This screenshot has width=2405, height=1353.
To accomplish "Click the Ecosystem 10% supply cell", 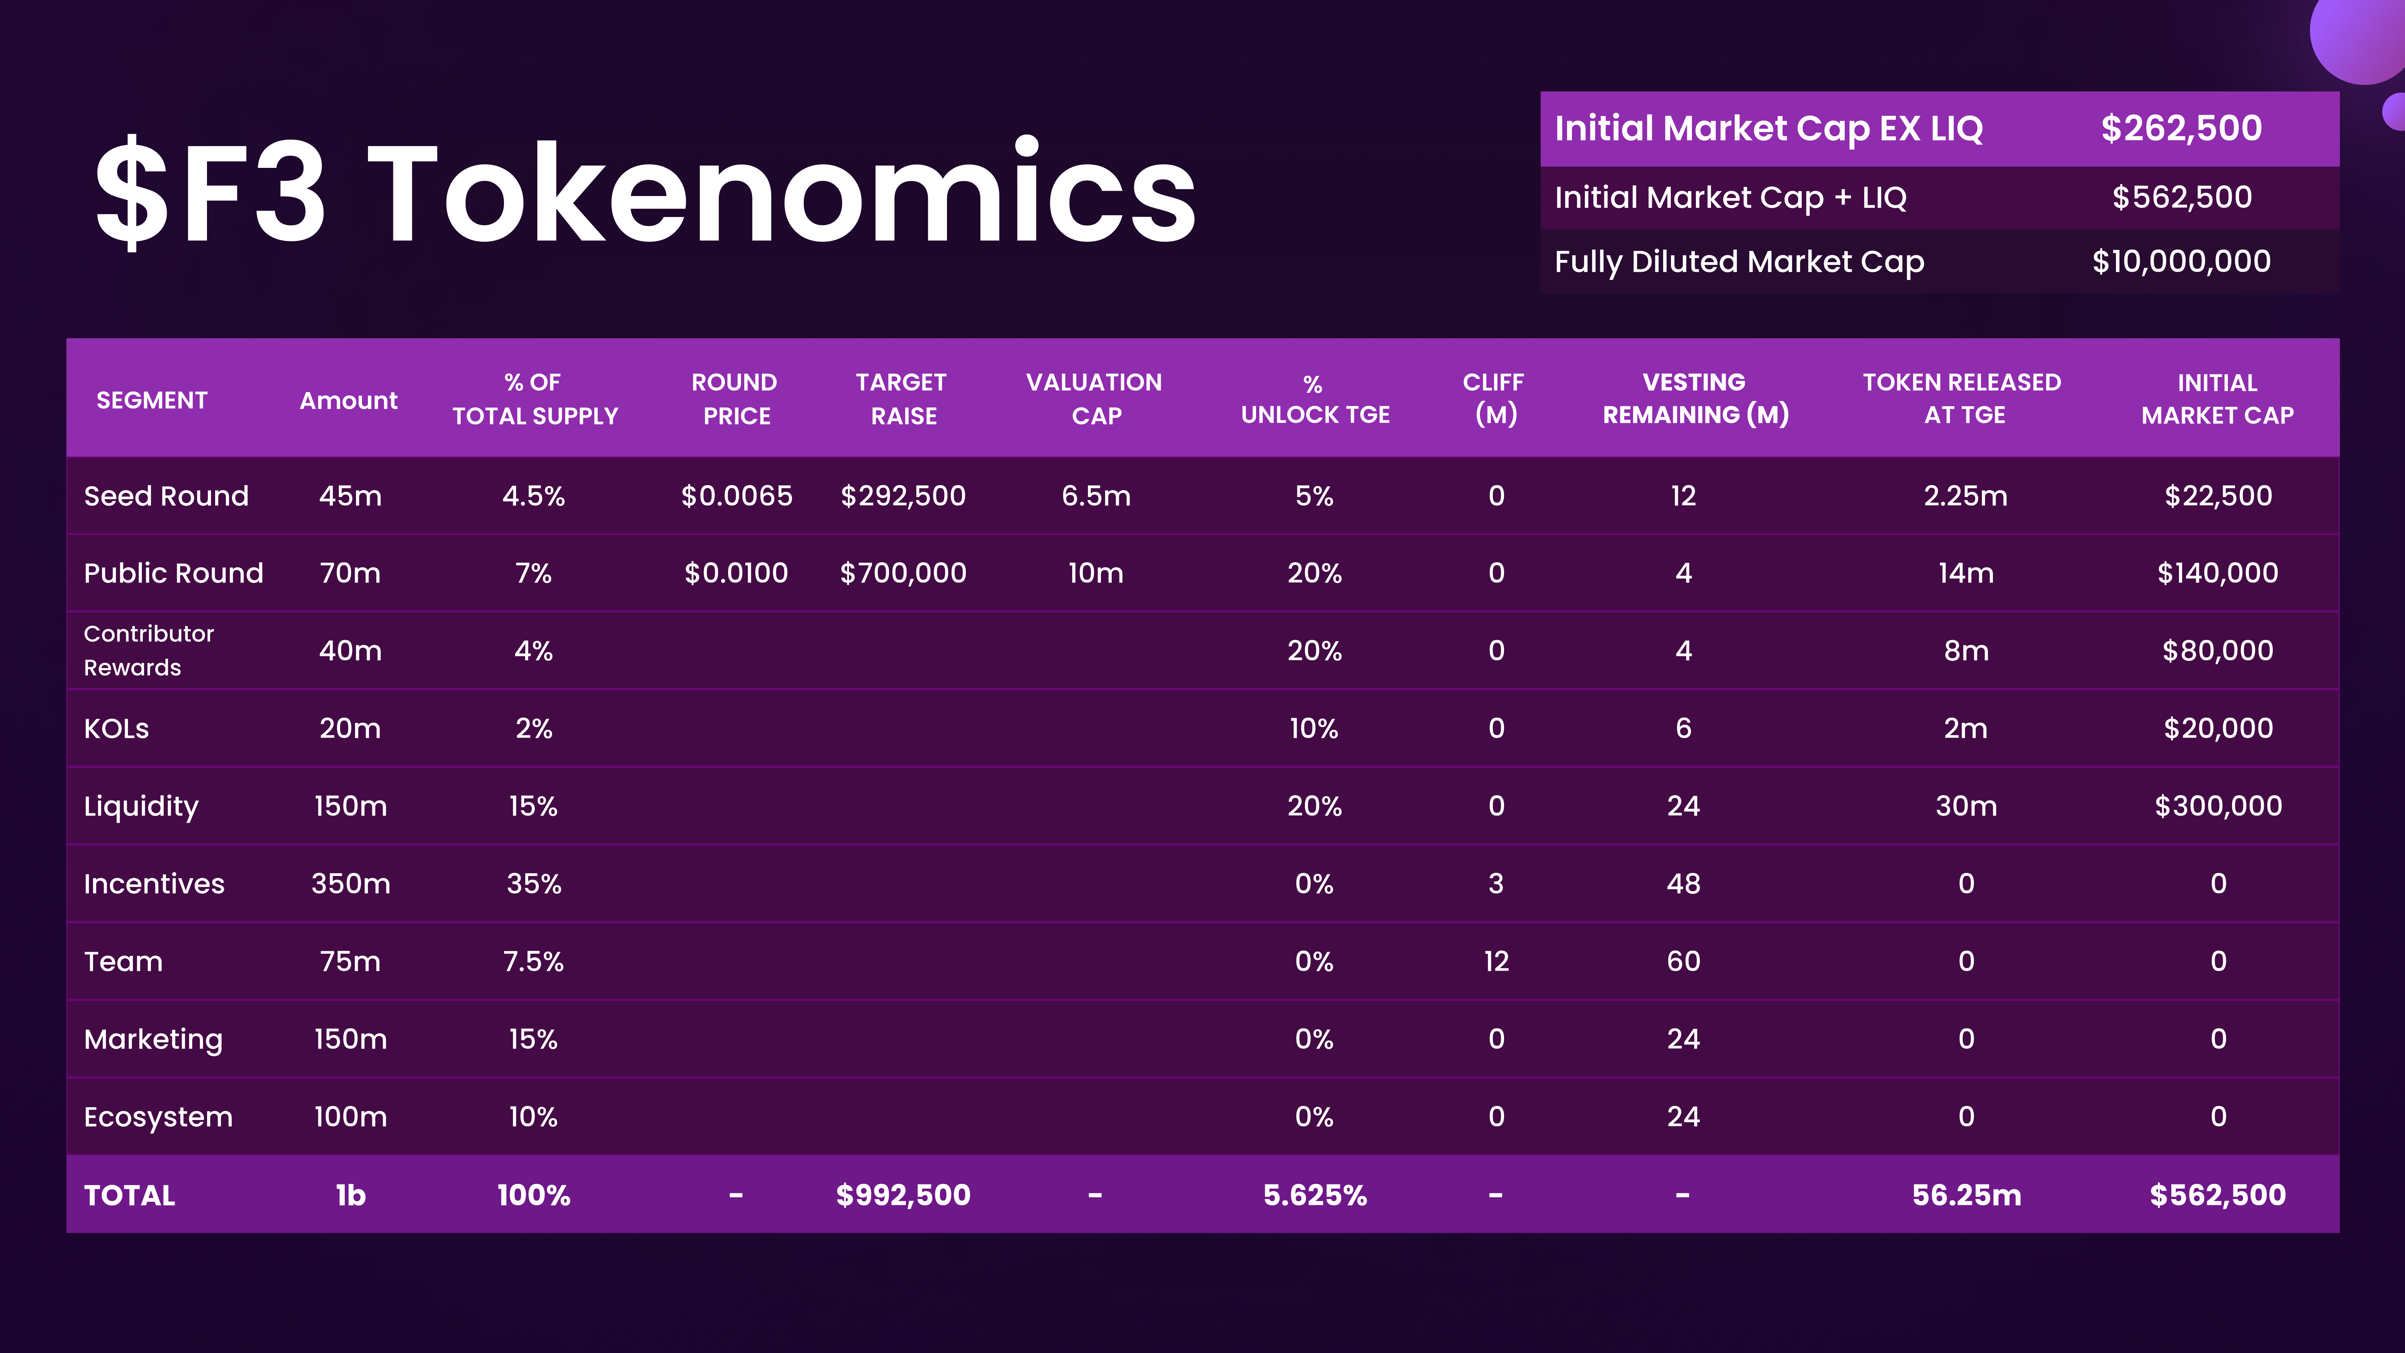I will pyautogui.click(x=533, y=1117).
